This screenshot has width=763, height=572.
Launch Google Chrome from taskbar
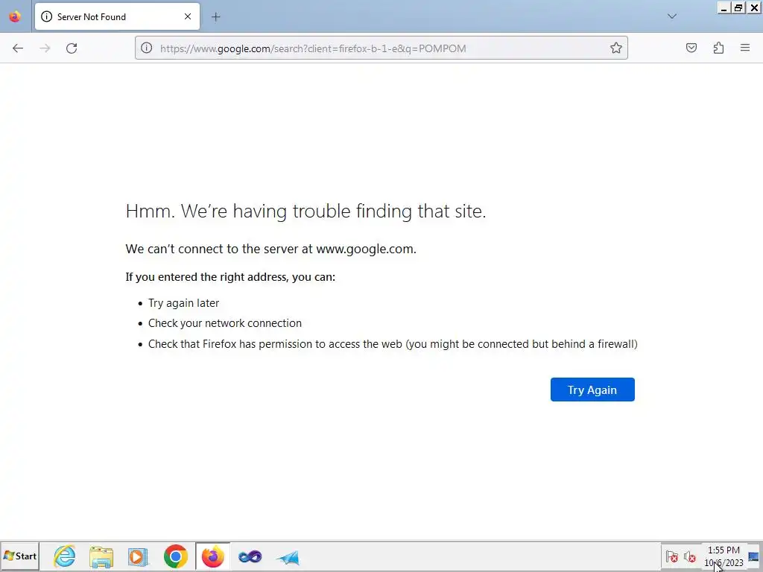point(176,556)
